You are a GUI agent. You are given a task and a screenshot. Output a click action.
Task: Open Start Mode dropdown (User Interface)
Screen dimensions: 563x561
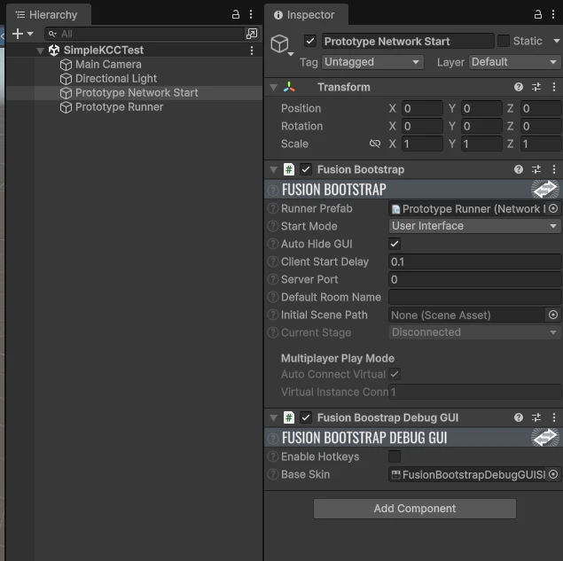tap(474, 226)
